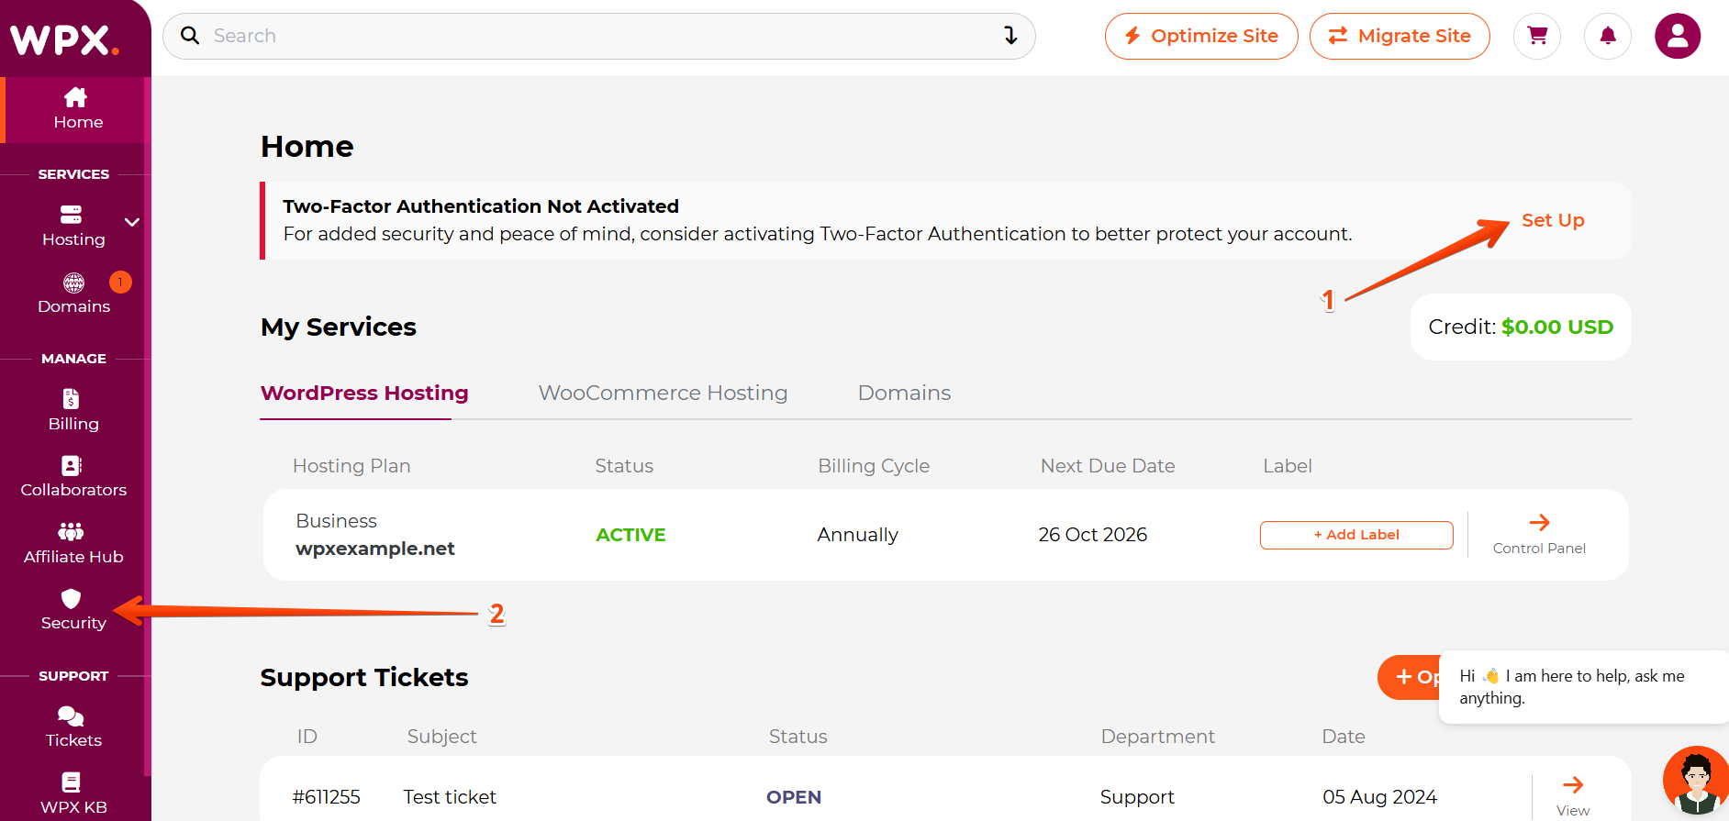Viewport: 1729px width, 821px height.
Task: Click the Credit $0.00 USD balance
Action: (1521, 327)
